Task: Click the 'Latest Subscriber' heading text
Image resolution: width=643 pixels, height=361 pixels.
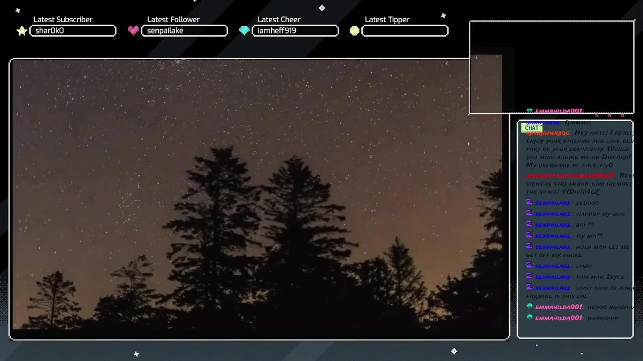Action: coord(63,20)
